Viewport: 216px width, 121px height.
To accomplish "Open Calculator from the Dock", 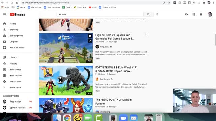I will click(x=113, y=118).
